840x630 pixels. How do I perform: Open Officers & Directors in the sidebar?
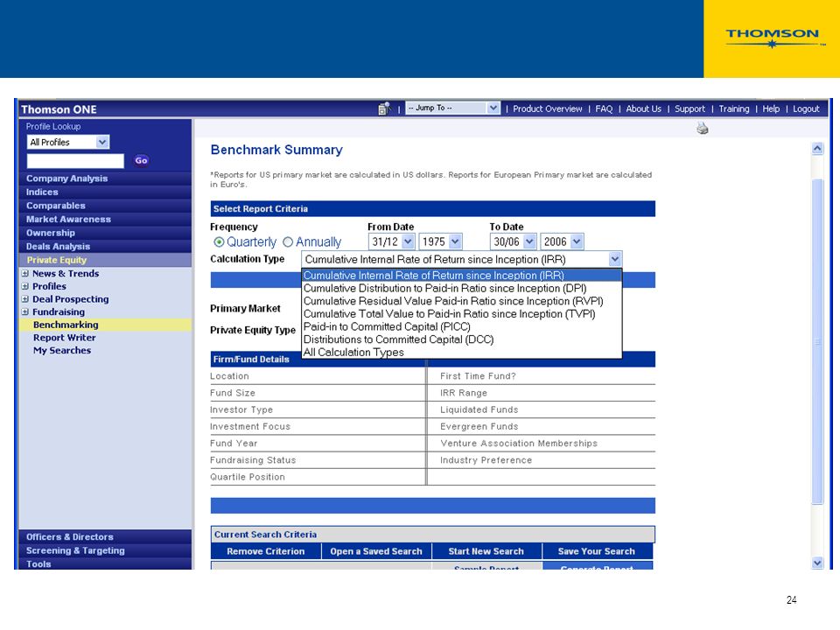pyautogui.click(x=105, y=536)
